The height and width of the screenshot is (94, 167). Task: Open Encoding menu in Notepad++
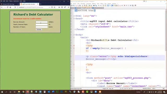[x=83, y=4]
